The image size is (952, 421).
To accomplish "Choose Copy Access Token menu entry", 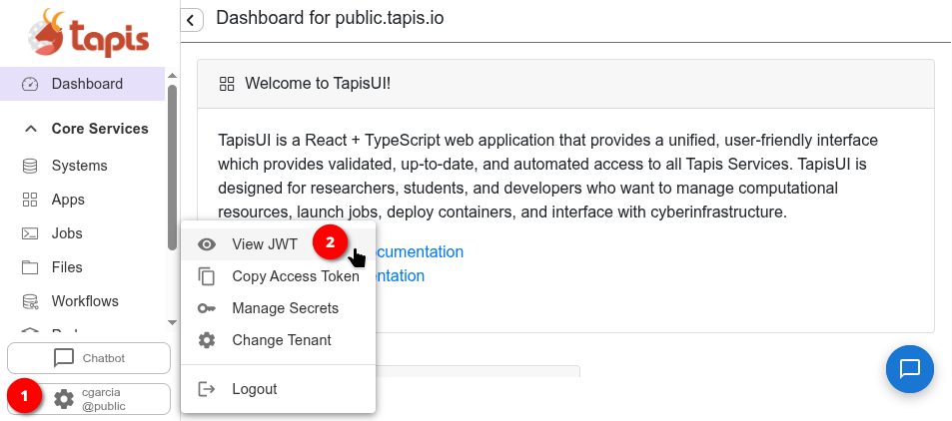I will [278, 276].
